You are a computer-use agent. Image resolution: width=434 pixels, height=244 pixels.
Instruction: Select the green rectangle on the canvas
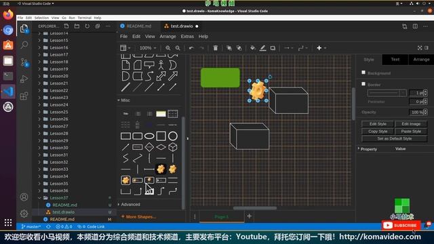click(x=220, y=78)
